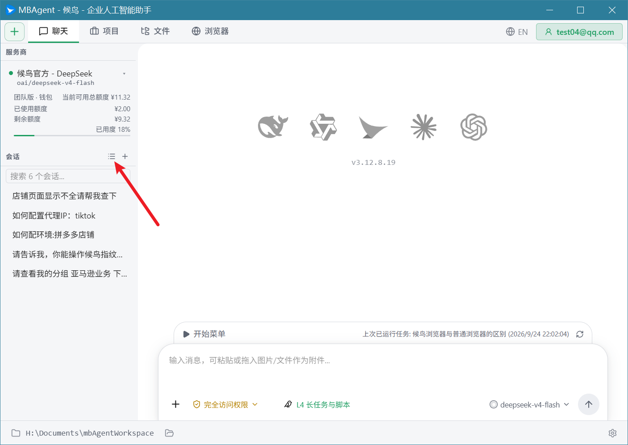Viewport: 628px width, 445px height.
Task: Click the 团队版 · 钱包 label
Action: pyautogui.click(x=33, y=97)
